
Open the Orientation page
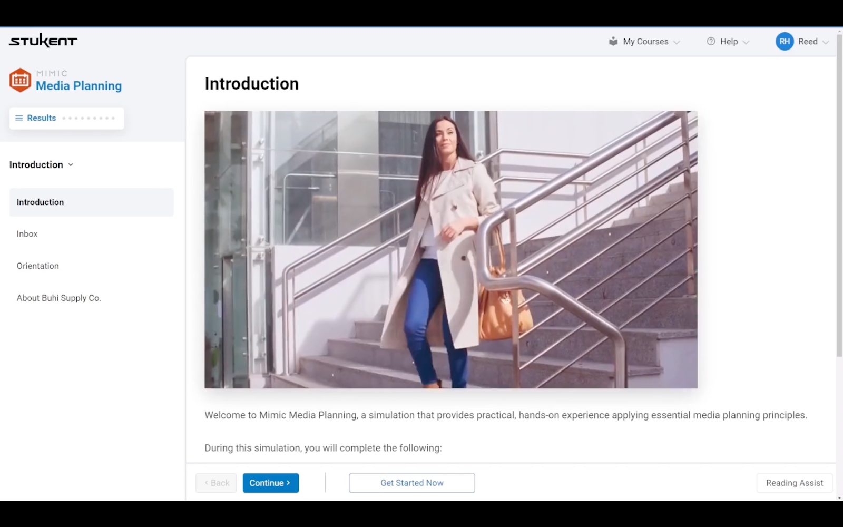tap(37, 266)
